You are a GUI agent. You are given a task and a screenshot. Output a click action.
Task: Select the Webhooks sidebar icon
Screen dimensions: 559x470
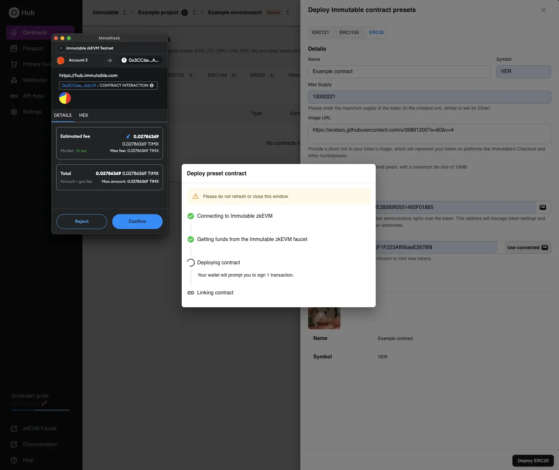[x=14, y=80]
